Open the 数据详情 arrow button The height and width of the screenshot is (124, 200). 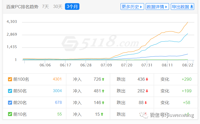pos(157,7)
